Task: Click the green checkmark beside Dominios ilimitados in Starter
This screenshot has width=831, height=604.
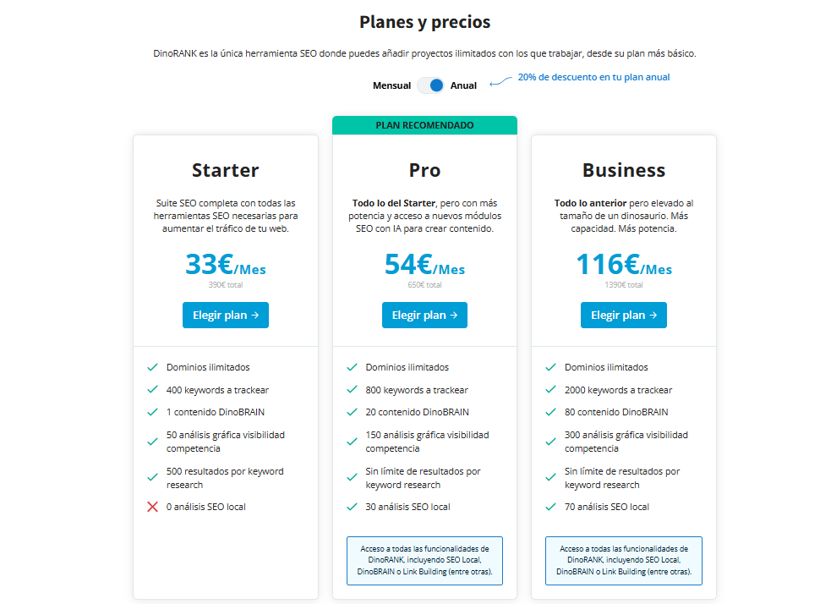Action: point(152,367)
